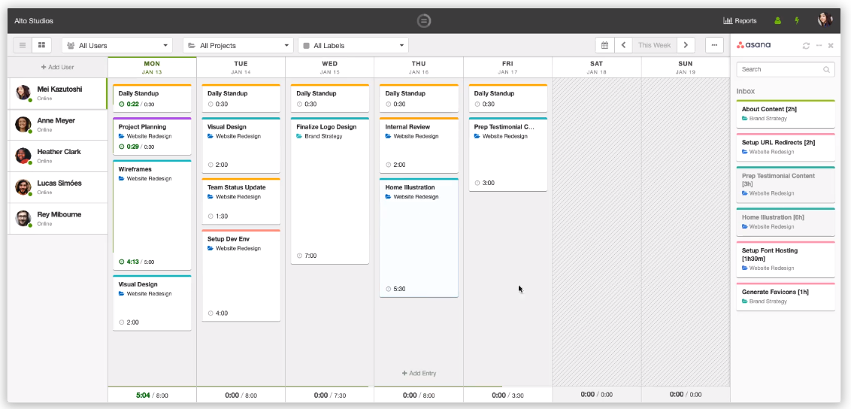
Task: Open the Finalize Logo Design entry
Action: [330, 190]
